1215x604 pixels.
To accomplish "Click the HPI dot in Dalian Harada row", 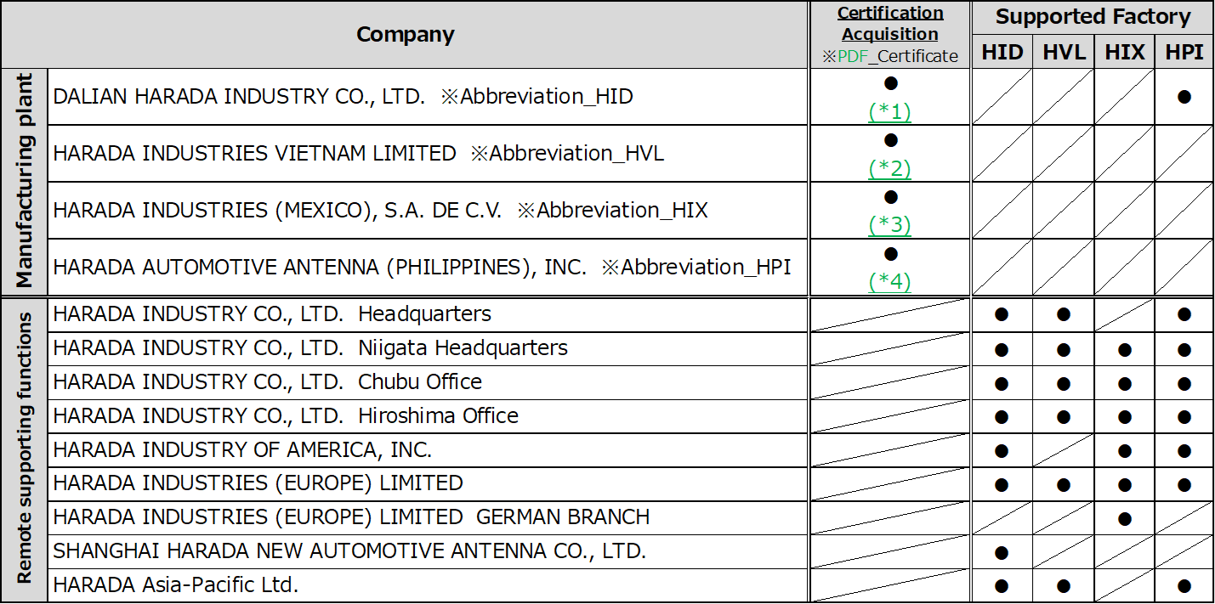I will coord(1184,97).
